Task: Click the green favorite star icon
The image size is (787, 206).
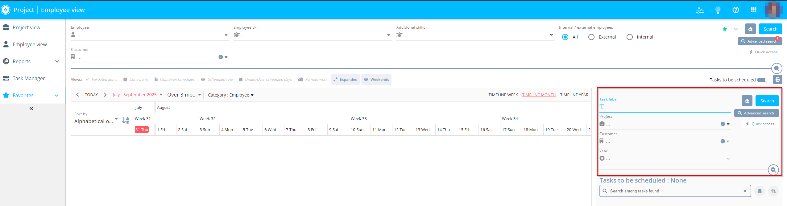Action: point(725,29)
